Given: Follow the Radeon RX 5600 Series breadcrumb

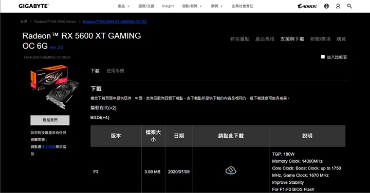Looking at the screenshot, I should tap(55, 22).
